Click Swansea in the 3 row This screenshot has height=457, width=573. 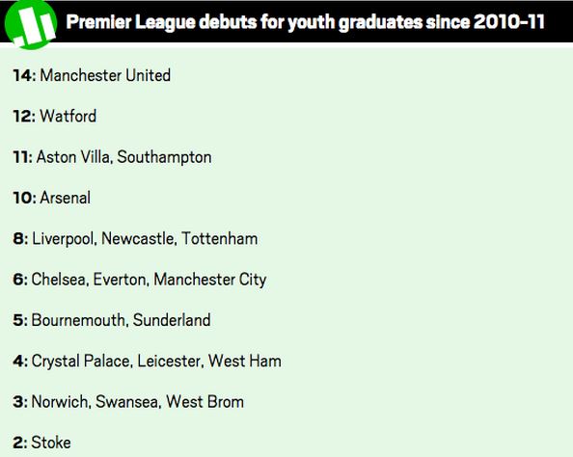coord(127,402)
